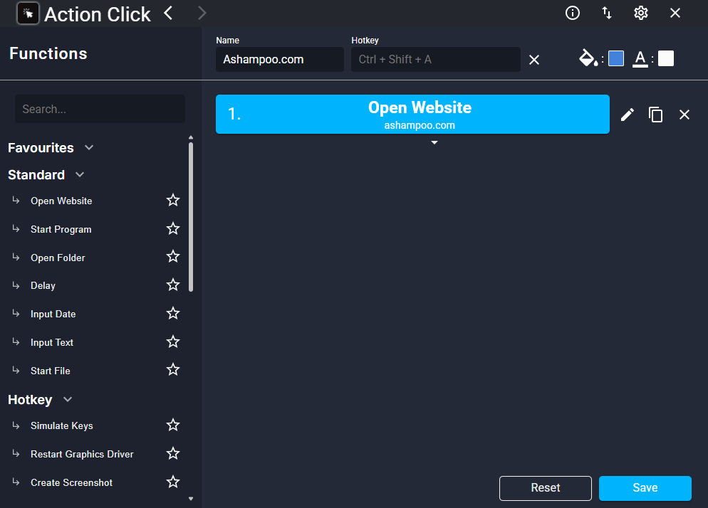Click the import/export arrows icon
Viewport: 708px width, 508px height.
tap(607, 13)
